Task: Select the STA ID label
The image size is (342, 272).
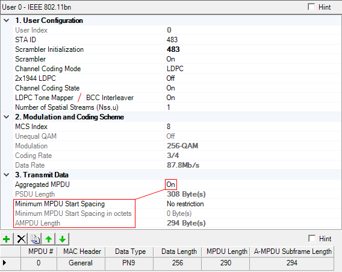Action: (25, 40)
